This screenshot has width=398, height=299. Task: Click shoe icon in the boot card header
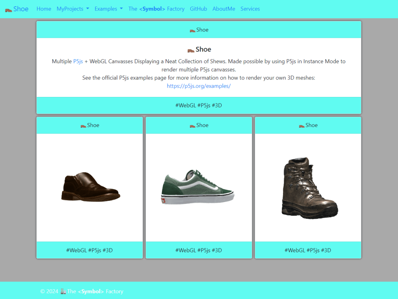[302, 126]
